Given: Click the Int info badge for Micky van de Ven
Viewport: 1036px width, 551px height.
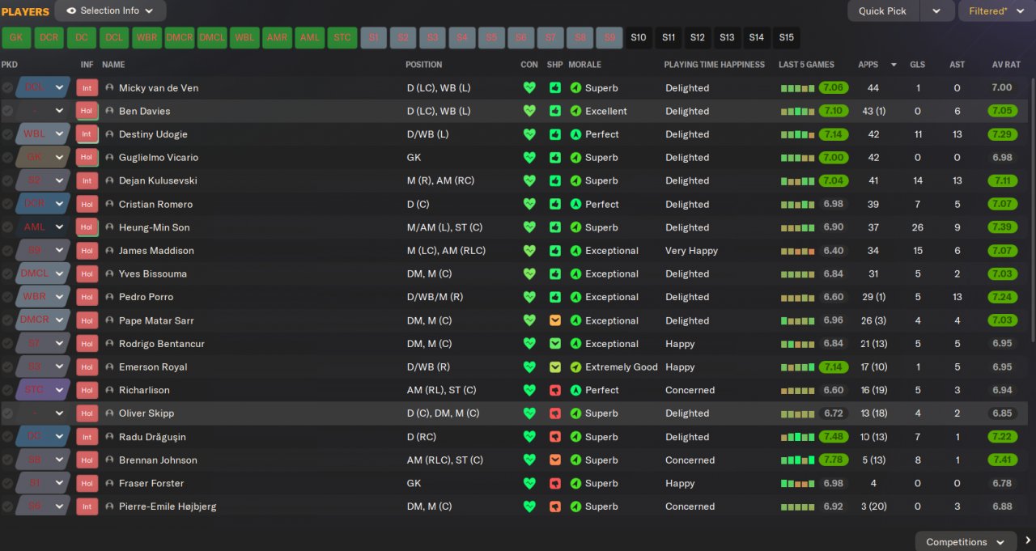Looking at the screenshot, I should pos(87,87).
